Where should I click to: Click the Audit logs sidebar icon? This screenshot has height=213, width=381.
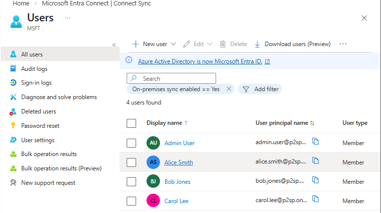(x=13, y=69)
